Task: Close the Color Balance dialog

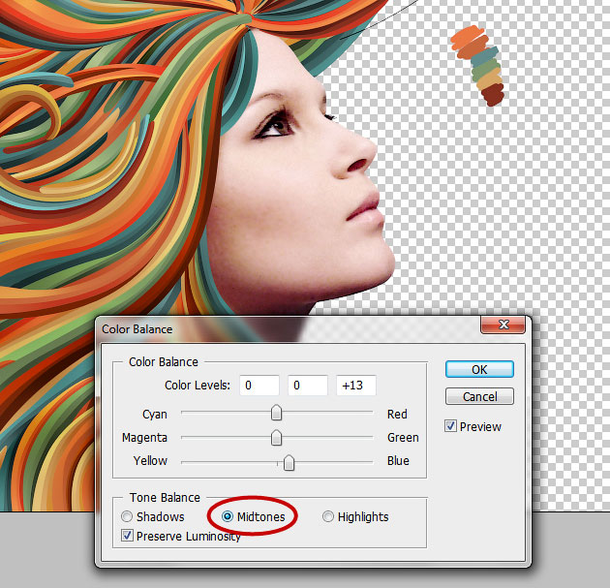Action: pos(503,325)
